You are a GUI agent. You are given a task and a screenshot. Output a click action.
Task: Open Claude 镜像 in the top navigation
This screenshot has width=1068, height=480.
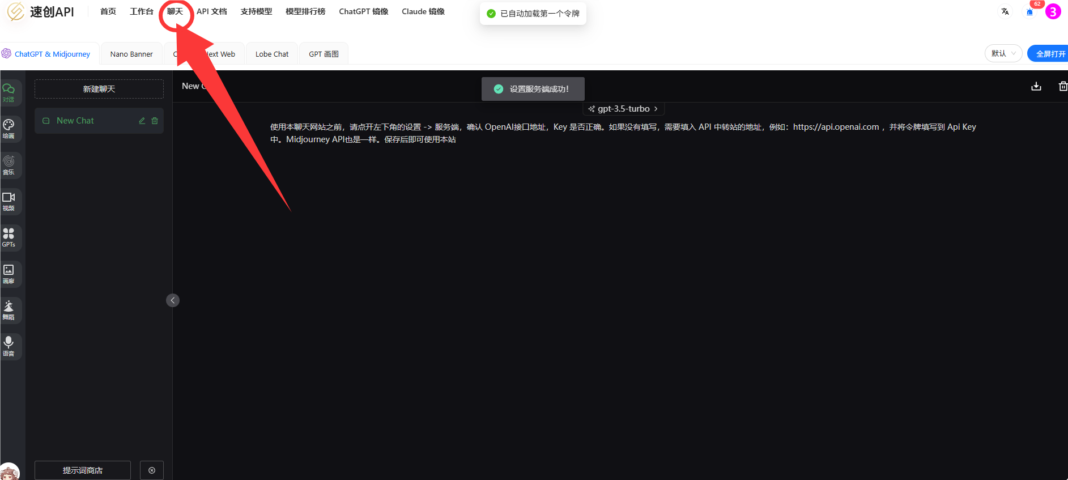click(423, 11)
